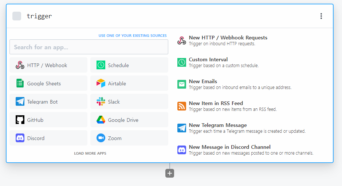This screenshot has width=342, height=186.
Task: Click the Airtable logo icon
Action: coord(101,83)
